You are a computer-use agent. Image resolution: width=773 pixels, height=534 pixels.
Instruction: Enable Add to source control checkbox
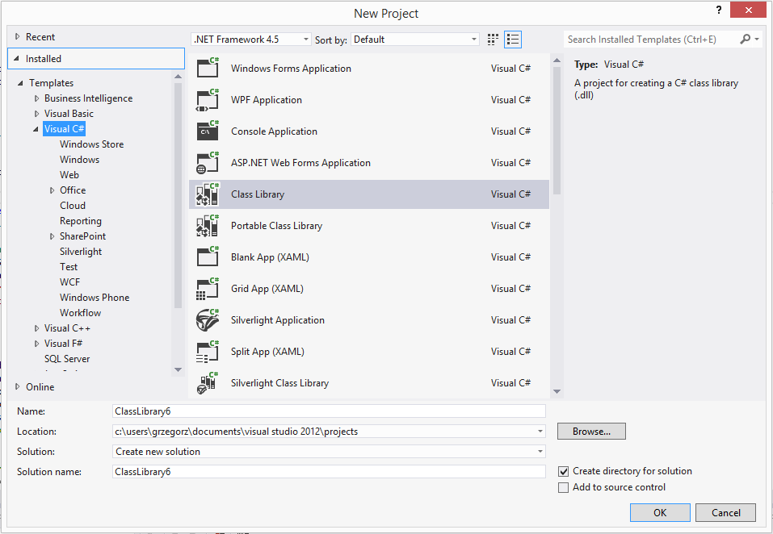pos(563,488)
